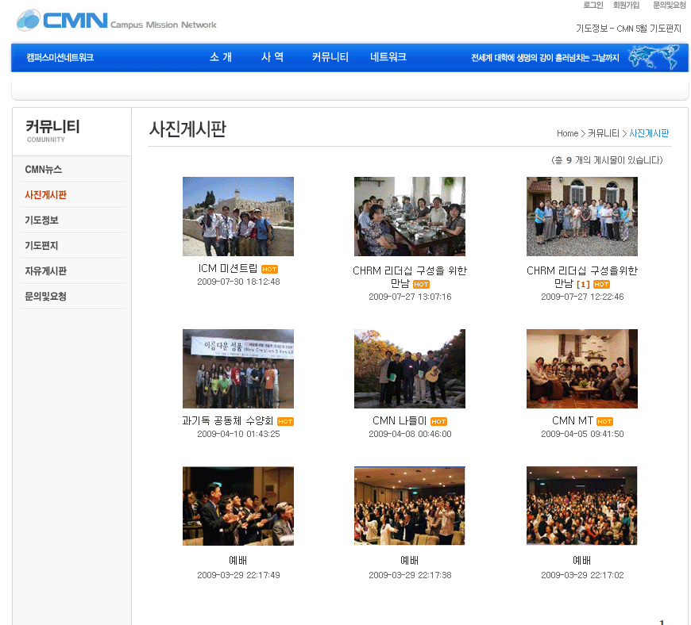The height and width of the screenshot is (625, 691).
Task: Open 로그인 link at top right
Action: tap(593, 6)
